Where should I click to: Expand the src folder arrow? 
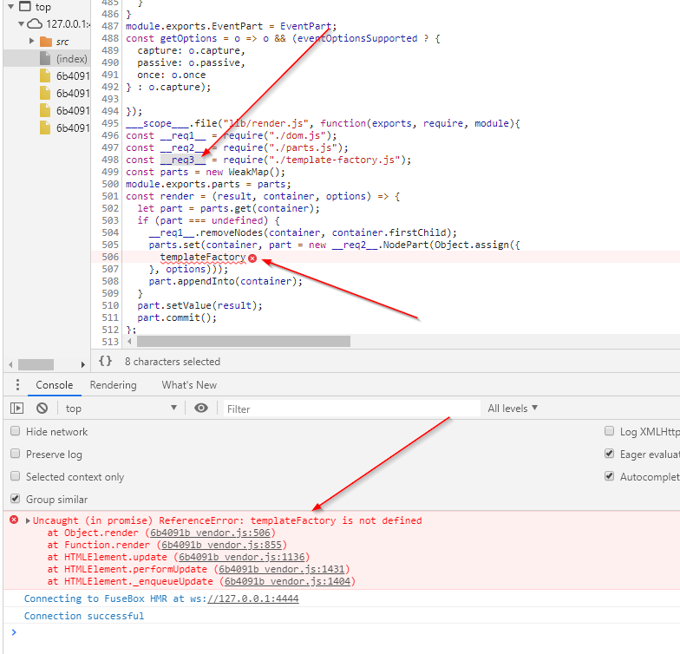point(31,42)
